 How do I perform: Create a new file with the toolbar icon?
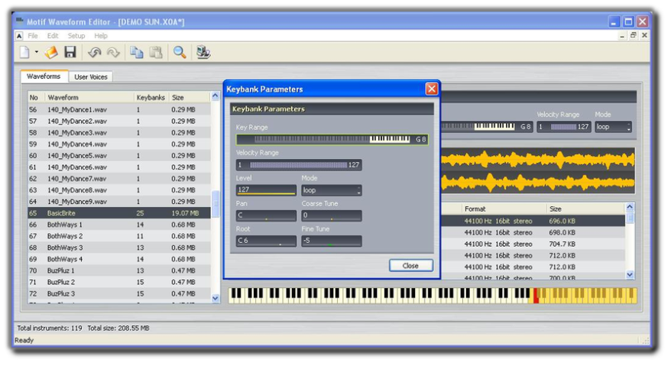(x=24, y=52)
